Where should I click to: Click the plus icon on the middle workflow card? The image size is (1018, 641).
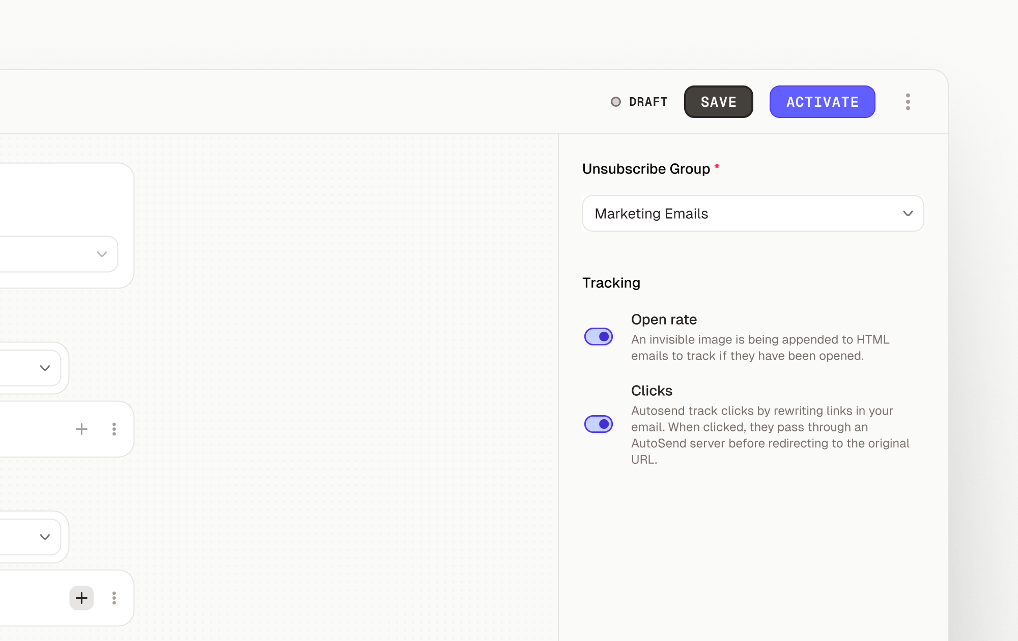click(x=81, y=429)
